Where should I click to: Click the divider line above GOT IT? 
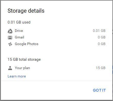pos(56,81)
